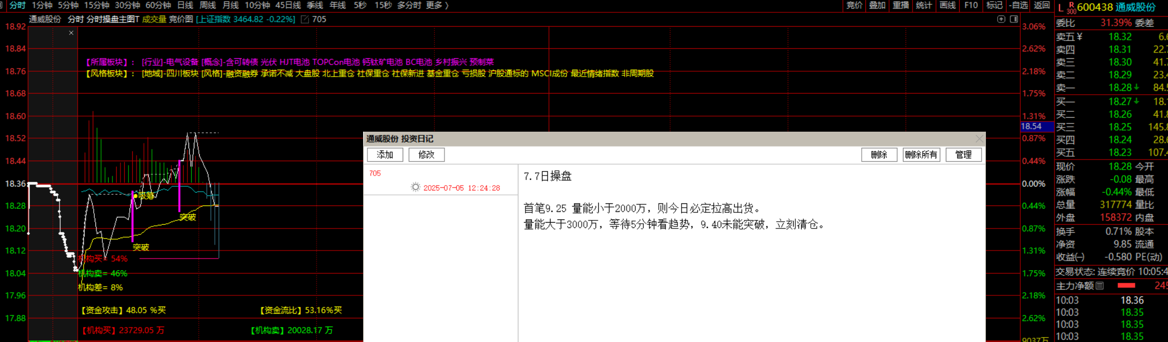1168x342 pixels.
Task: Close the 投资日记 dialog
Action: [x=979, y=139]
